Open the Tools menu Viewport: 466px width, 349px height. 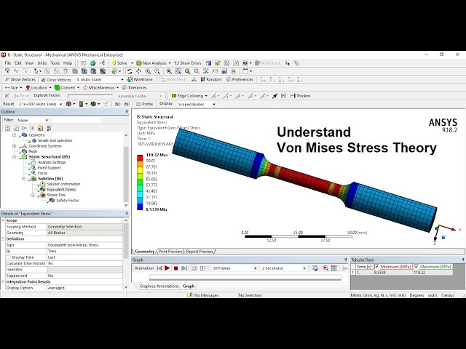pyautogui.click(x=55, y=63)
